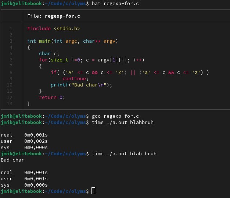Click the 'time ./a.out blah_bruh' command
The image size is (230, 198).
coord(124,154)
